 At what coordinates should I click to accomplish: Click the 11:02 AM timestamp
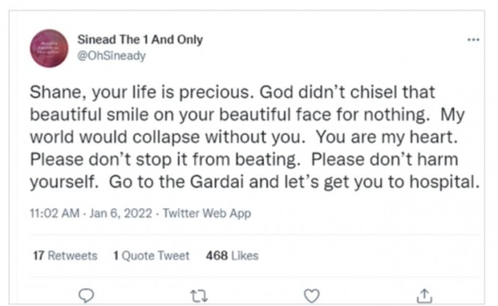54,214
